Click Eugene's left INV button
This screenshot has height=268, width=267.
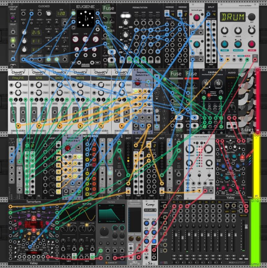point(73,63)
